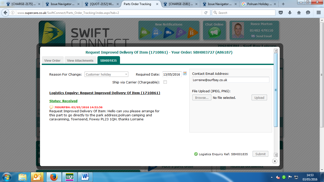The image size is (324, 182).
Task: Close the Parts Order Tracking browser tab
Action: [157, 4]
